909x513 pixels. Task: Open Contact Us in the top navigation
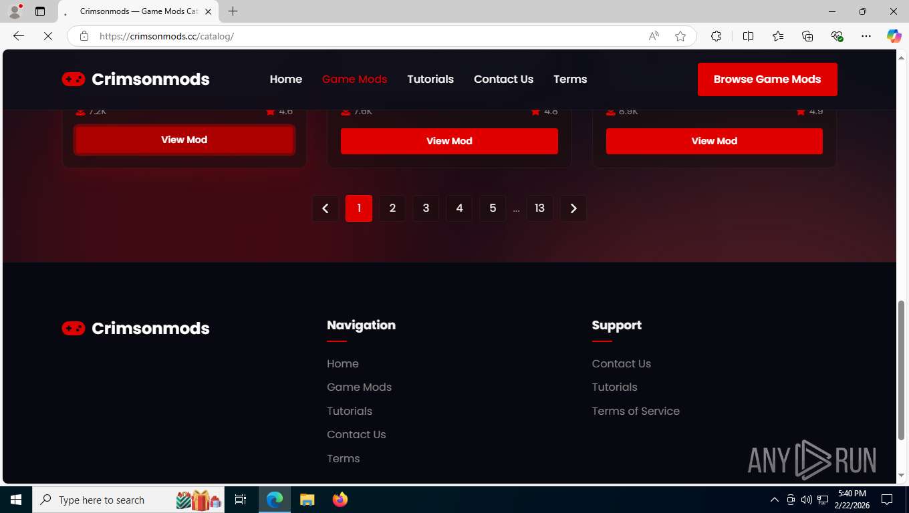[503, 79]
